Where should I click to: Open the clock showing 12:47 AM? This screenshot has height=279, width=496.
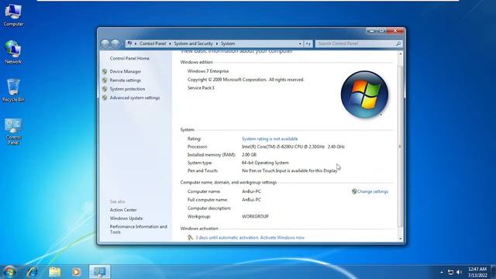pos(477,272)
